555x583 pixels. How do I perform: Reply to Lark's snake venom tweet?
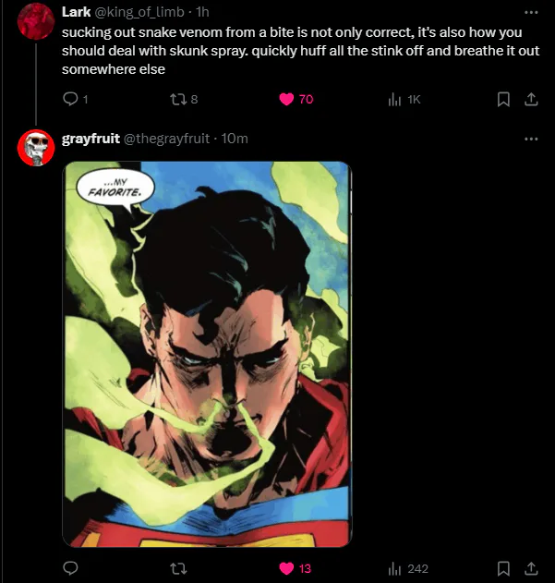[72, 99]
